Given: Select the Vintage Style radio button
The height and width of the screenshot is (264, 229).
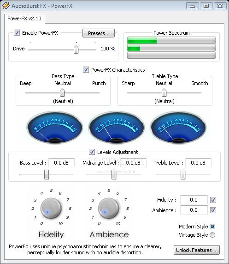Looking at the screenshot, I should pos(212,235).
